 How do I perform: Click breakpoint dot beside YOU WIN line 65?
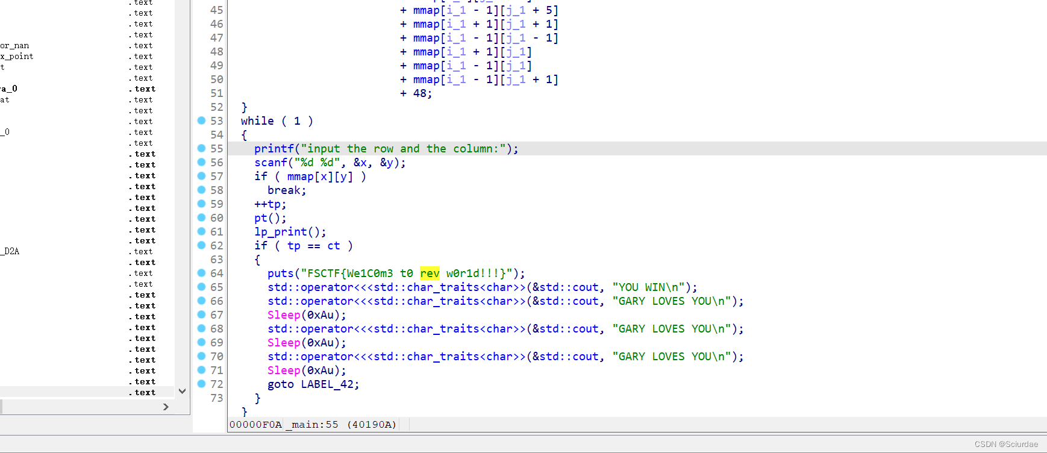coord(201,287)
